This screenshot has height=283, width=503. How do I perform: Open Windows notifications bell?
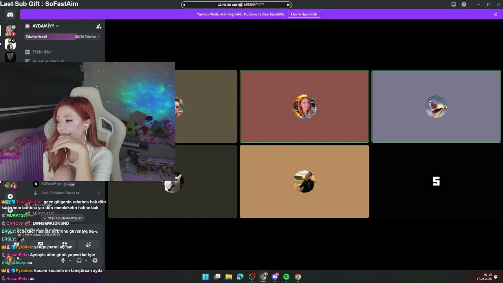[x=496, y=277]
